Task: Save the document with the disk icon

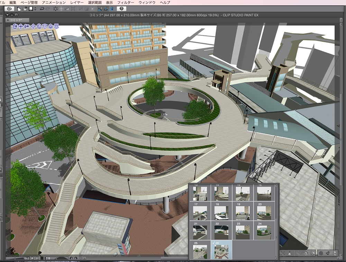Action: pos(31,9)
